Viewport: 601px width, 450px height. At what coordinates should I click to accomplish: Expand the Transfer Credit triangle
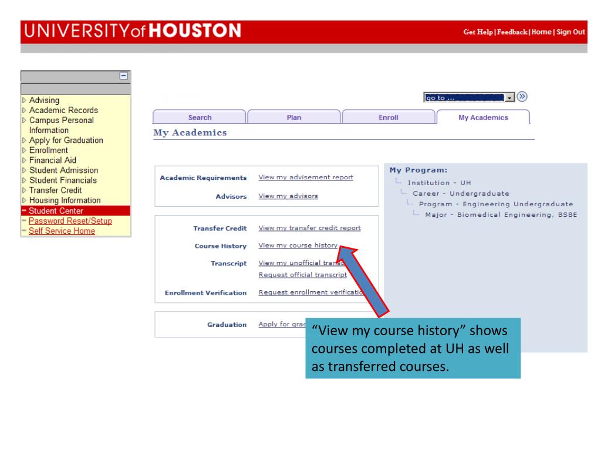click(24, 190)
